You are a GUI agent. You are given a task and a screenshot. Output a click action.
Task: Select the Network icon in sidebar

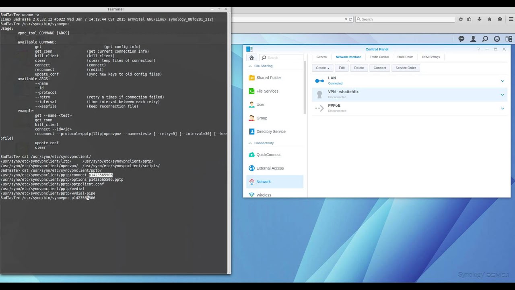click(x=251, y=182)
